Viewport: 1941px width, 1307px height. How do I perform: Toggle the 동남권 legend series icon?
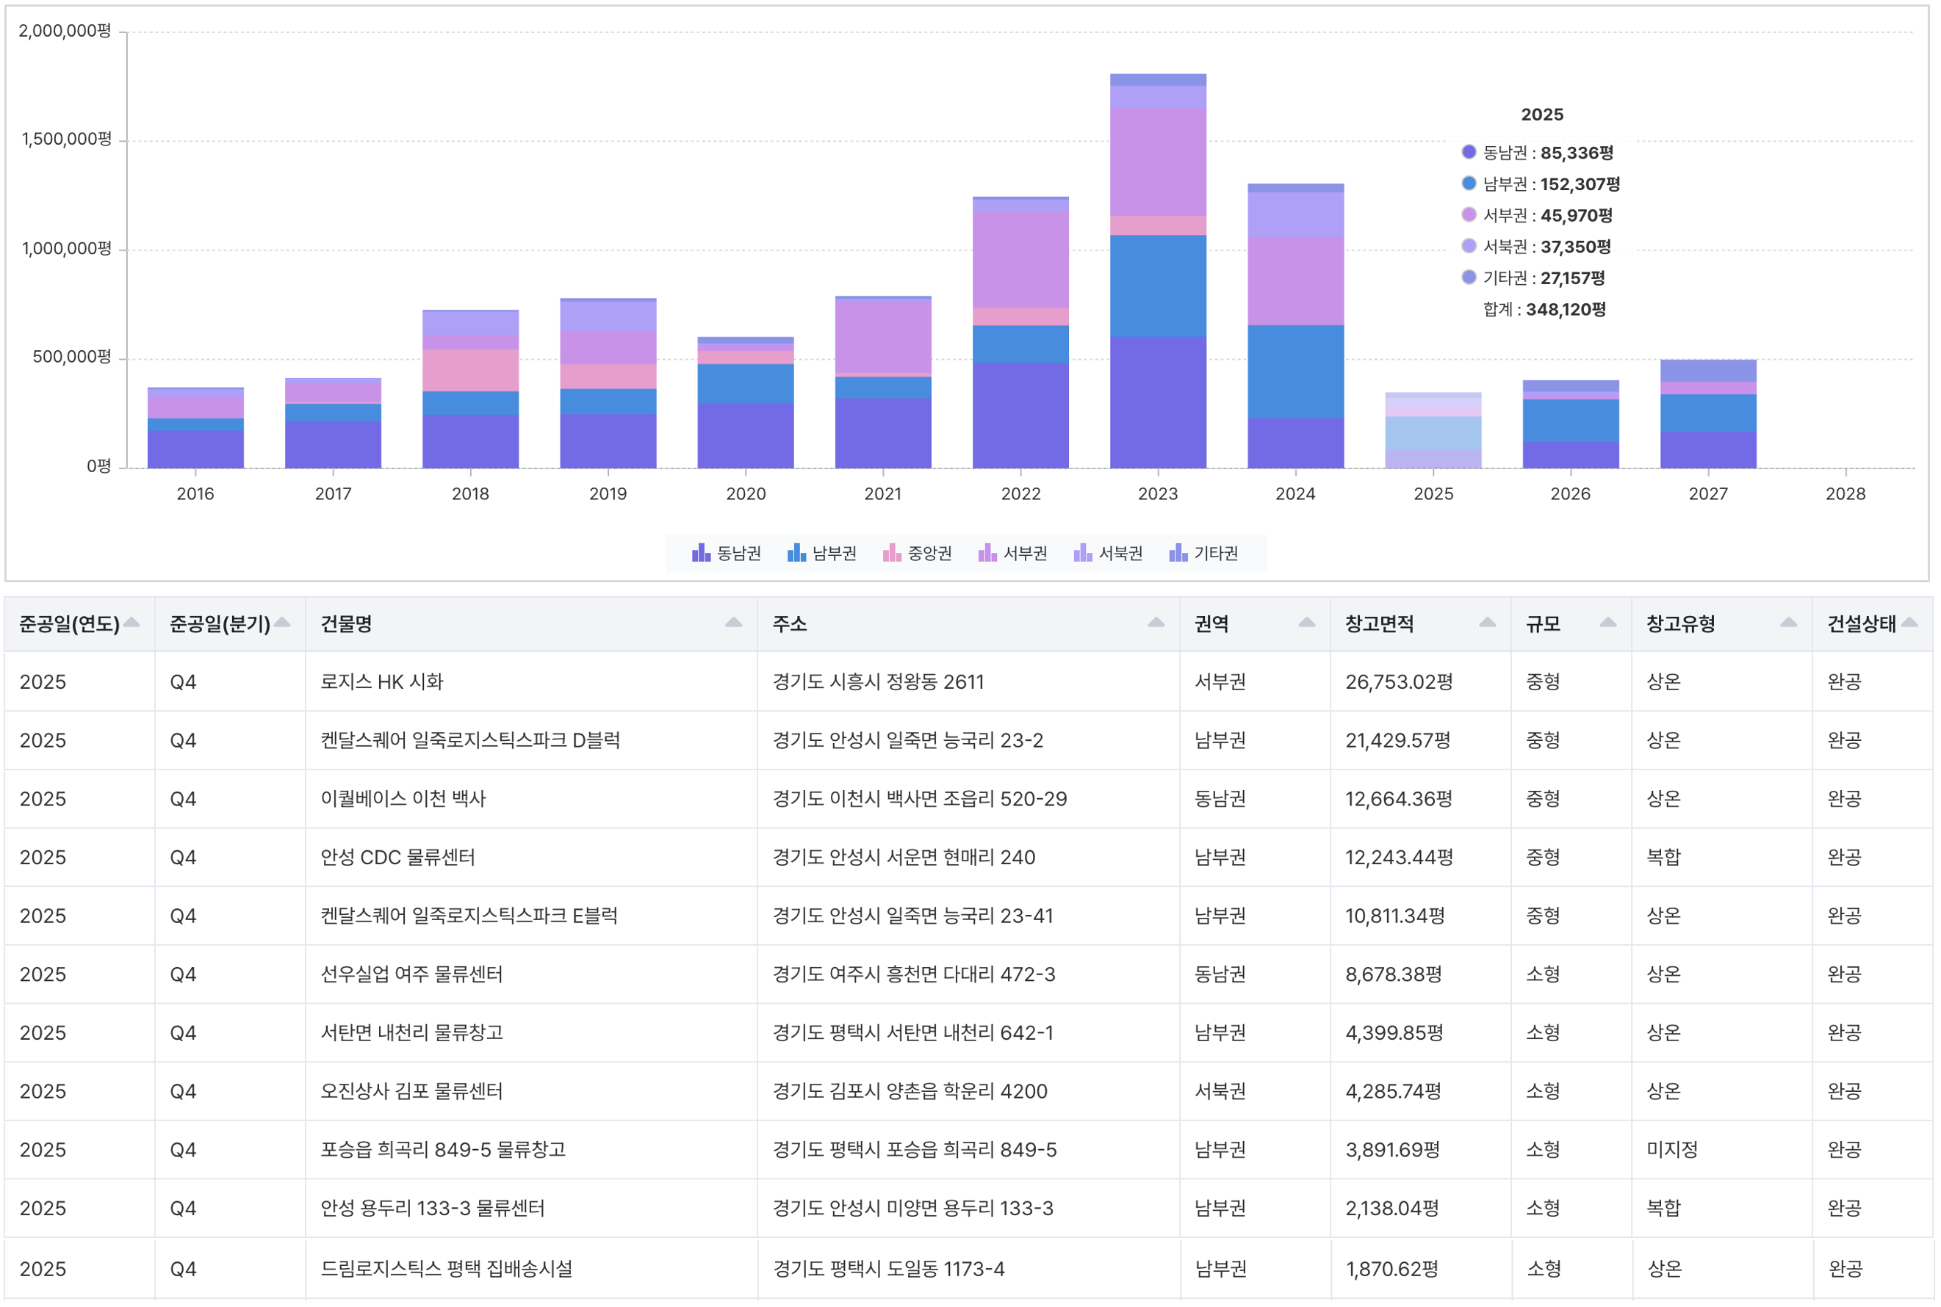click(x=701, y=554)
